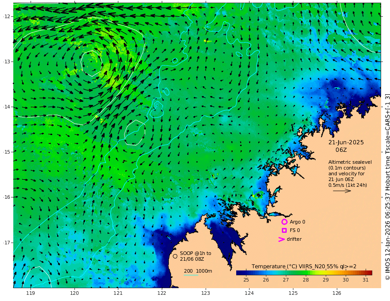Click the '0.5m/s (1kt 24h)' text
Viewport: 390px width, 301px height.
point(348,185)
